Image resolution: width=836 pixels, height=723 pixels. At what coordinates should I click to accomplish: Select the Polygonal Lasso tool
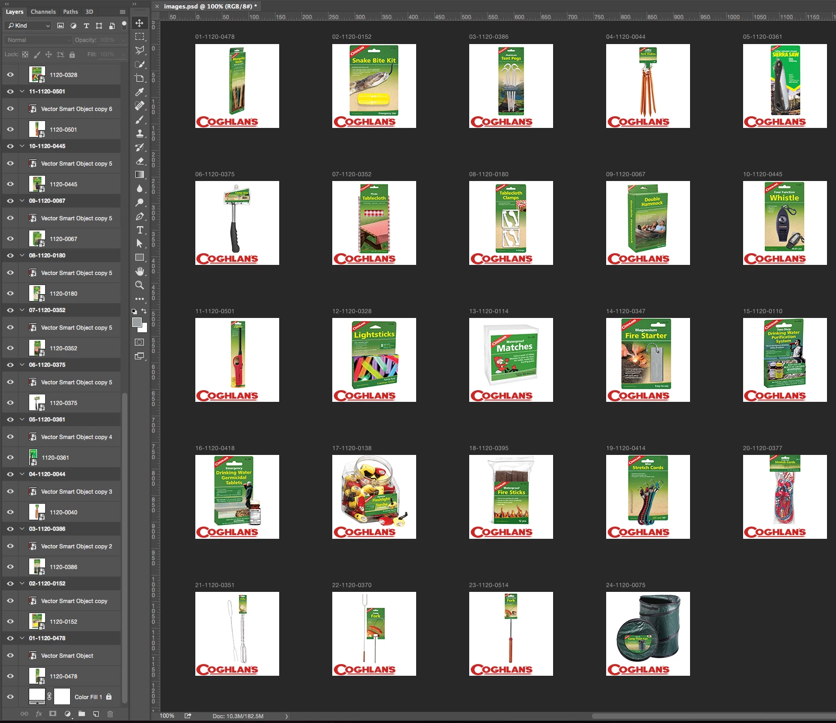pos(140,50)
